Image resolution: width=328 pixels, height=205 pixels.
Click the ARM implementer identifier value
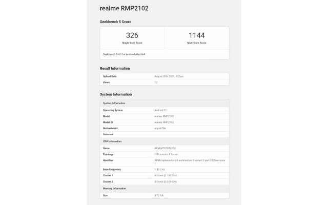click(190, 162)
